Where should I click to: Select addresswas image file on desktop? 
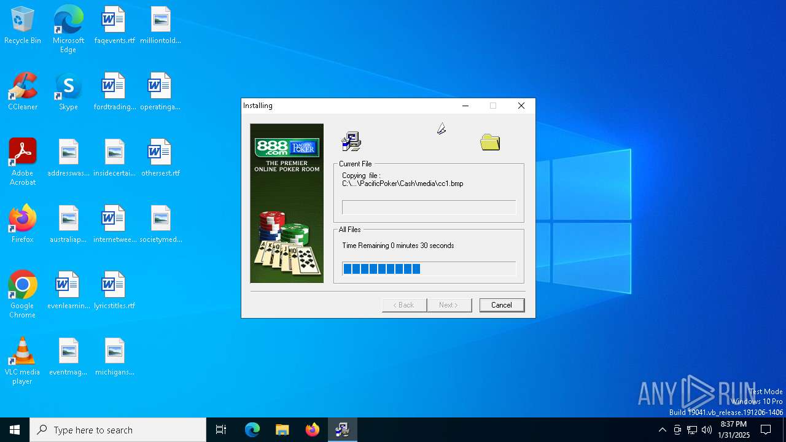click(68, 158)
